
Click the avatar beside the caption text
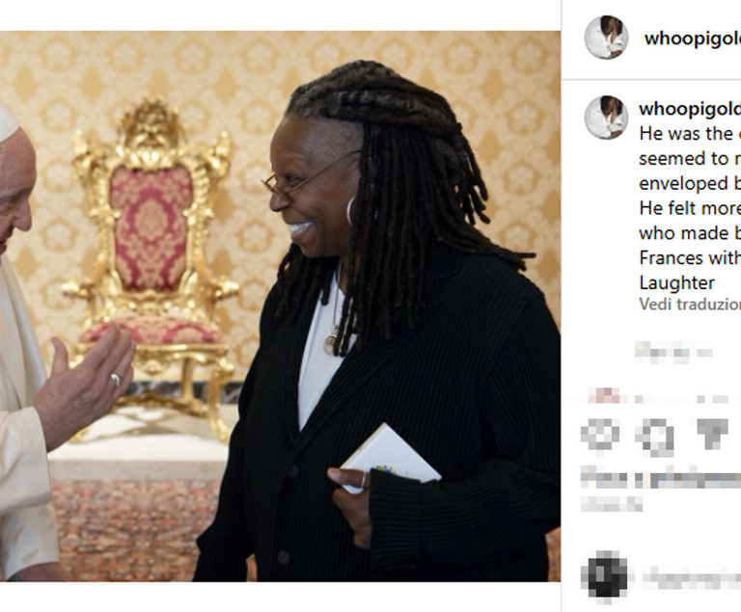click(x=606, y=118)
